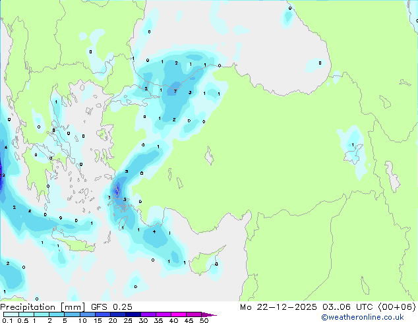Click the '15' legend scale label
The height and width of the screenshot is (323, 418).
pyautogui.click(x=98, y=320)
